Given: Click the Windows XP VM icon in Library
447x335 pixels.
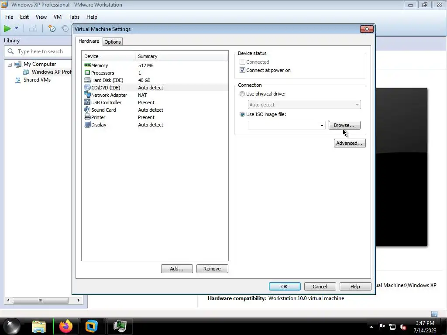Looking at the screenshot, I should point(26,72).
